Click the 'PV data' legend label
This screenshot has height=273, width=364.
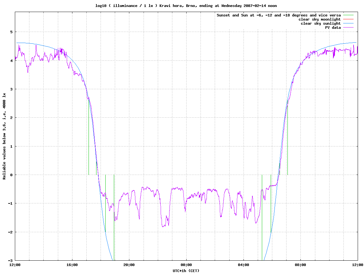pos(333,28)
